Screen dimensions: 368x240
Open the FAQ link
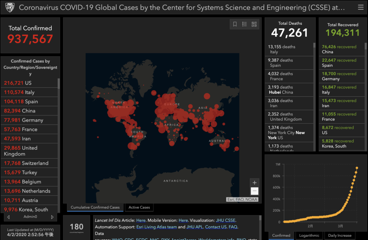(233, 227)
